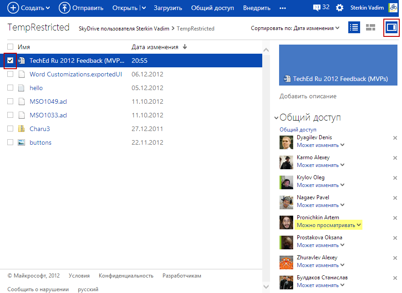Switch to thumbnails tile view icon

[371, 27]
